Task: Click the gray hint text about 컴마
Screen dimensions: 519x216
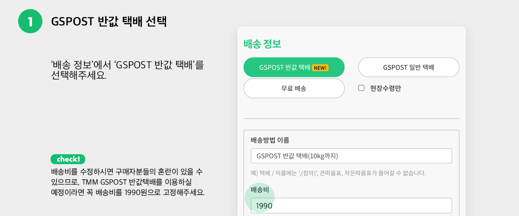Action: click(338, 173)
